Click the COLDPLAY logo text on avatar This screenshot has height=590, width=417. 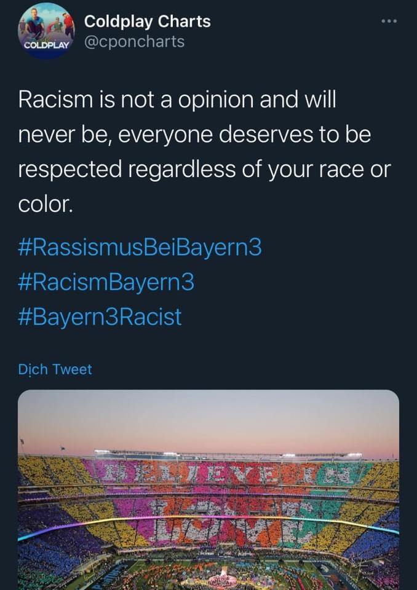(x=47, y=46)
